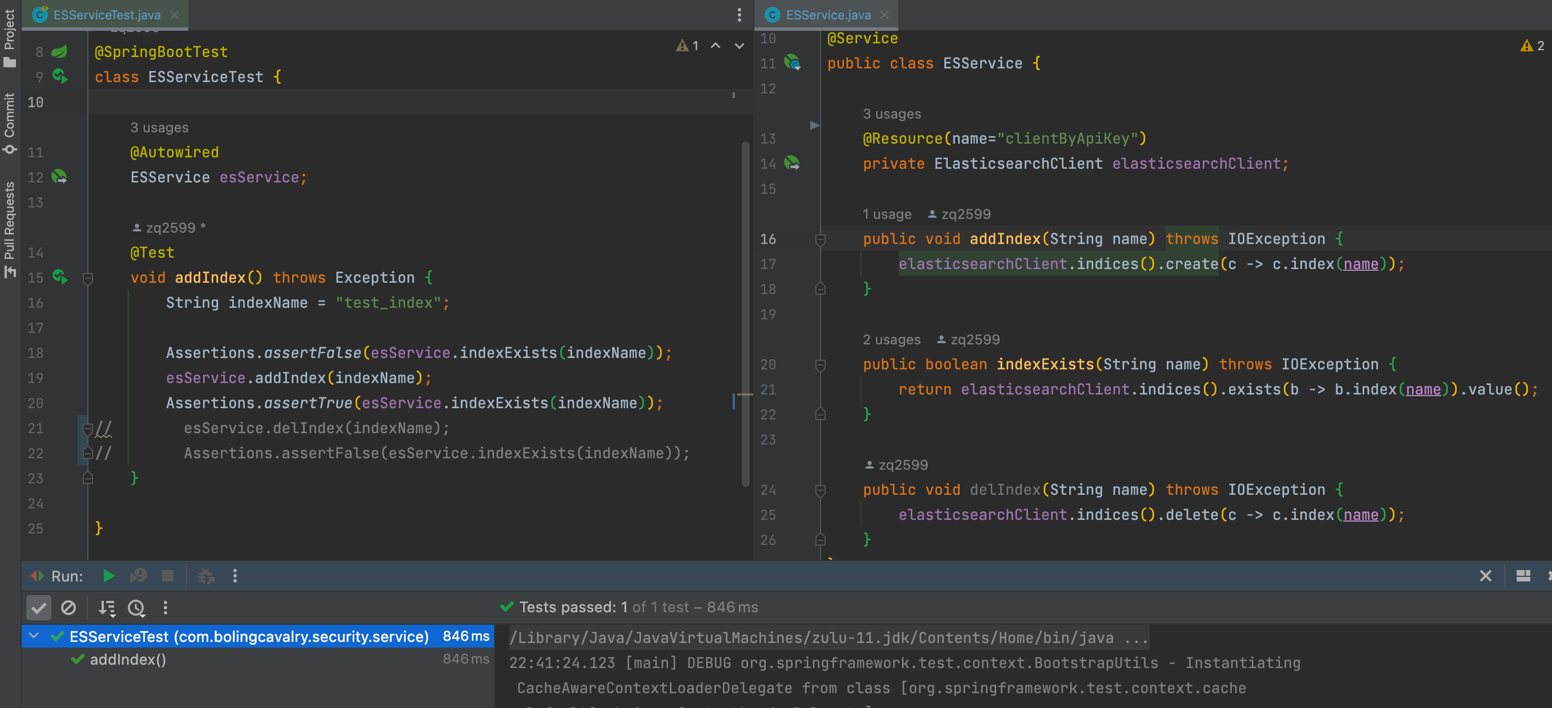Viewport: 1552px width, 708px height.
Task: Collapse the ESServiceTest node in results tree
Action: point(34,636)
